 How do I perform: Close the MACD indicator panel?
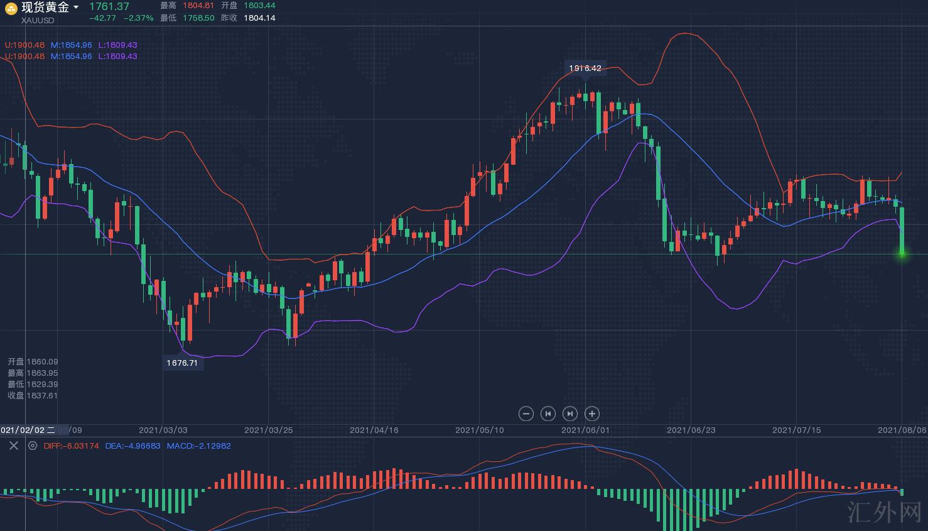(13, 446)
